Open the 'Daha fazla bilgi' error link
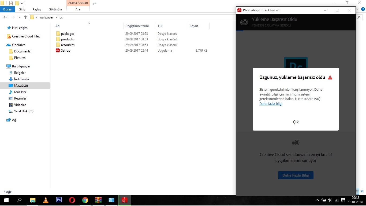366x206 pixels. pos(271,104)
